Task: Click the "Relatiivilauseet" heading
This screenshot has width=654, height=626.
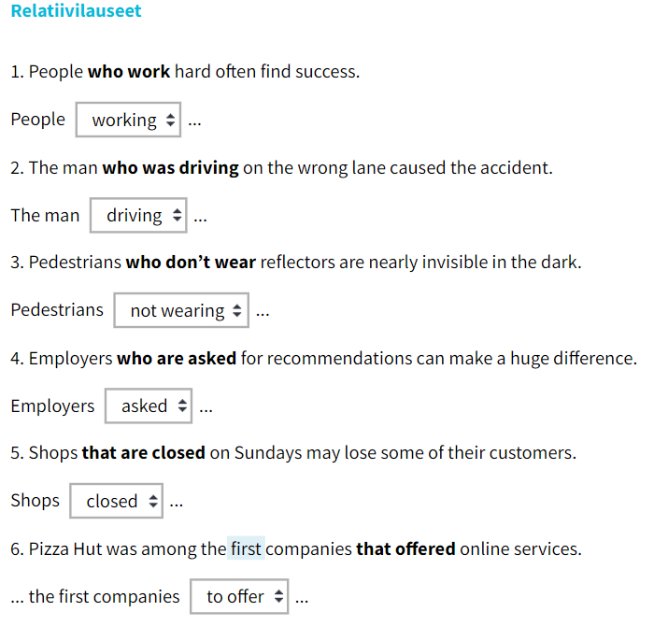Action: coord(76,12)
